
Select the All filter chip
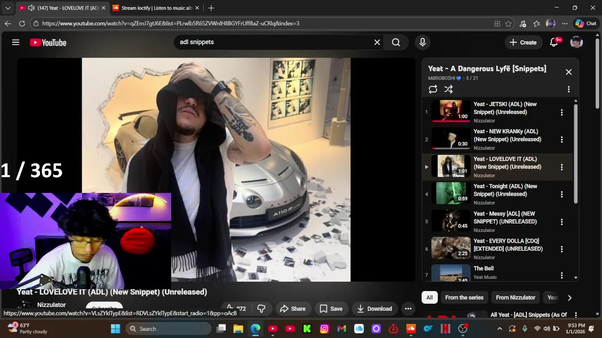coord(429,298)
